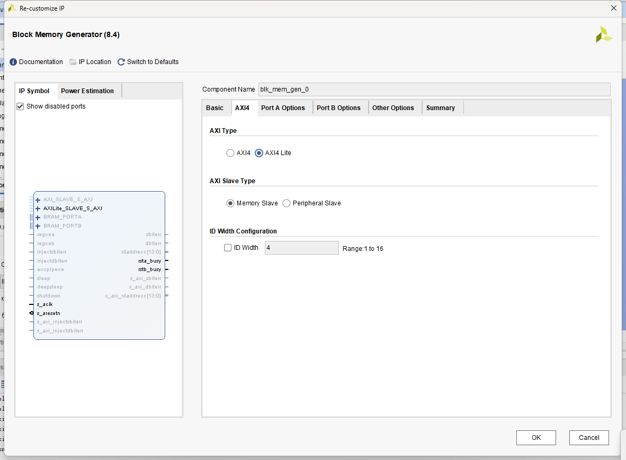Click the Component Name text field
The width and height of the screenshot is (626, 460).
(x=434, y=89)
